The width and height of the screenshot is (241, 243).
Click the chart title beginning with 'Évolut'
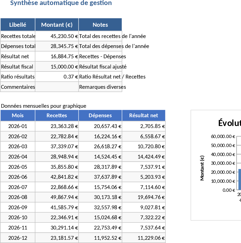(x=229, y=123)
